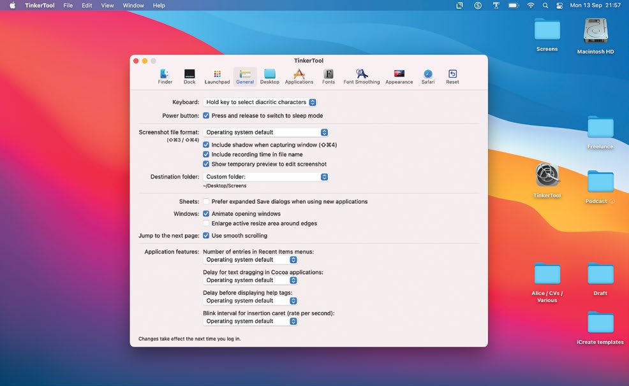Open the Dock settings pane
The image size is (629, 386).
(x=189, y=76)
